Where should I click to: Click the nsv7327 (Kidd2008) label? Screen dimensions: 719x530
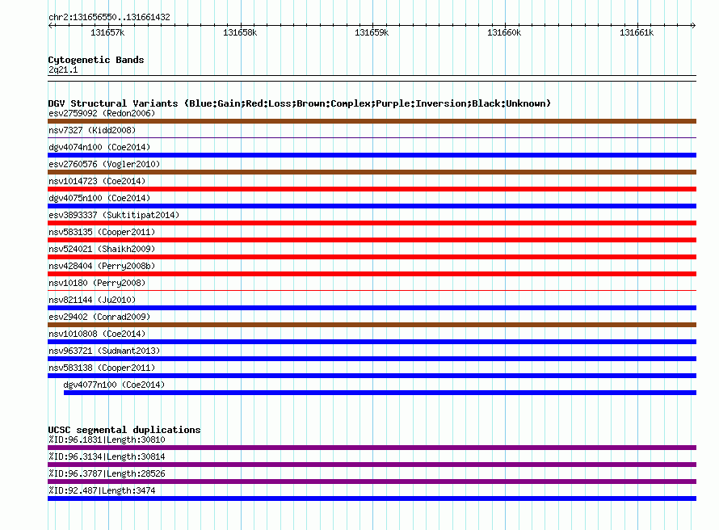coord(92,130)
